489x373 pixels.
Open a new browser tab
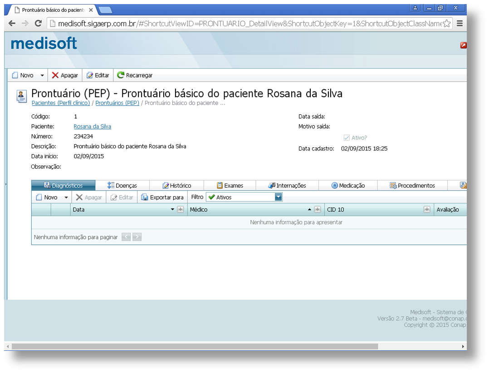(105, 10)
